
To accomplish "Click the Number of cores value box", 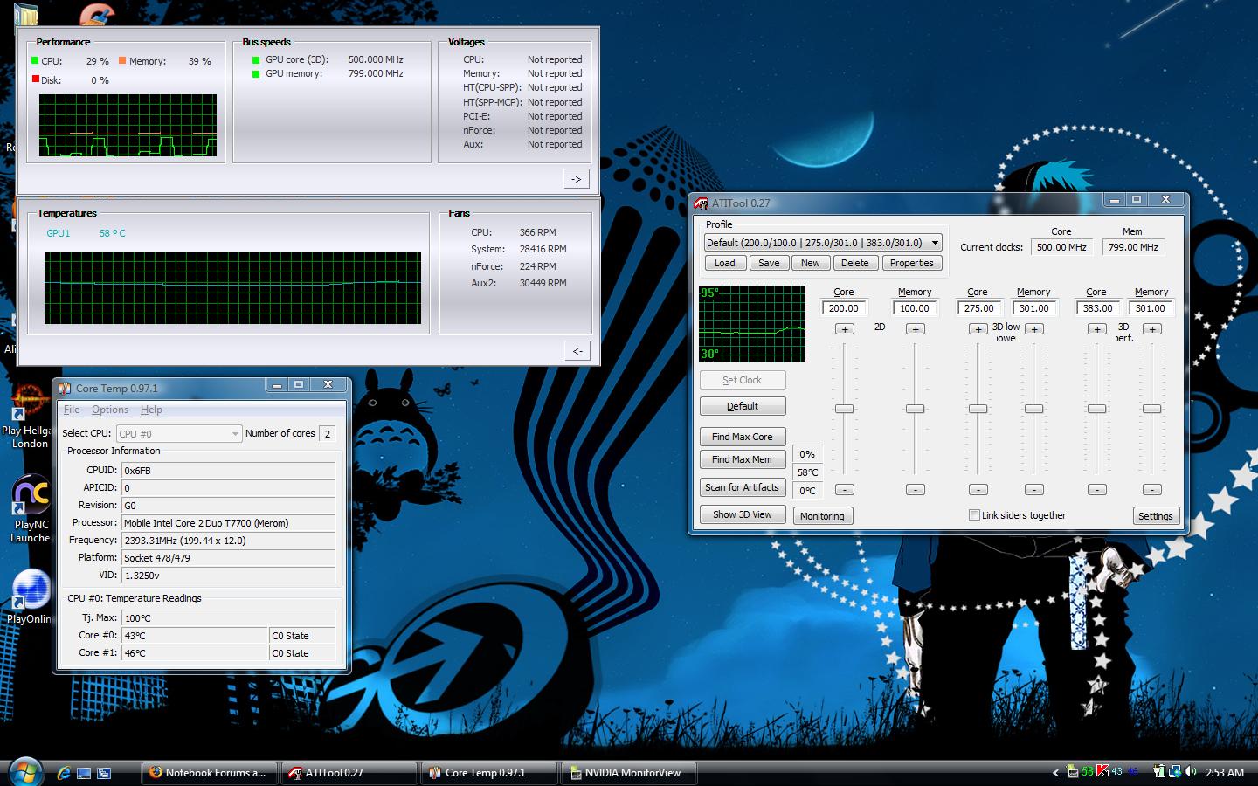I will coord(328,433).
